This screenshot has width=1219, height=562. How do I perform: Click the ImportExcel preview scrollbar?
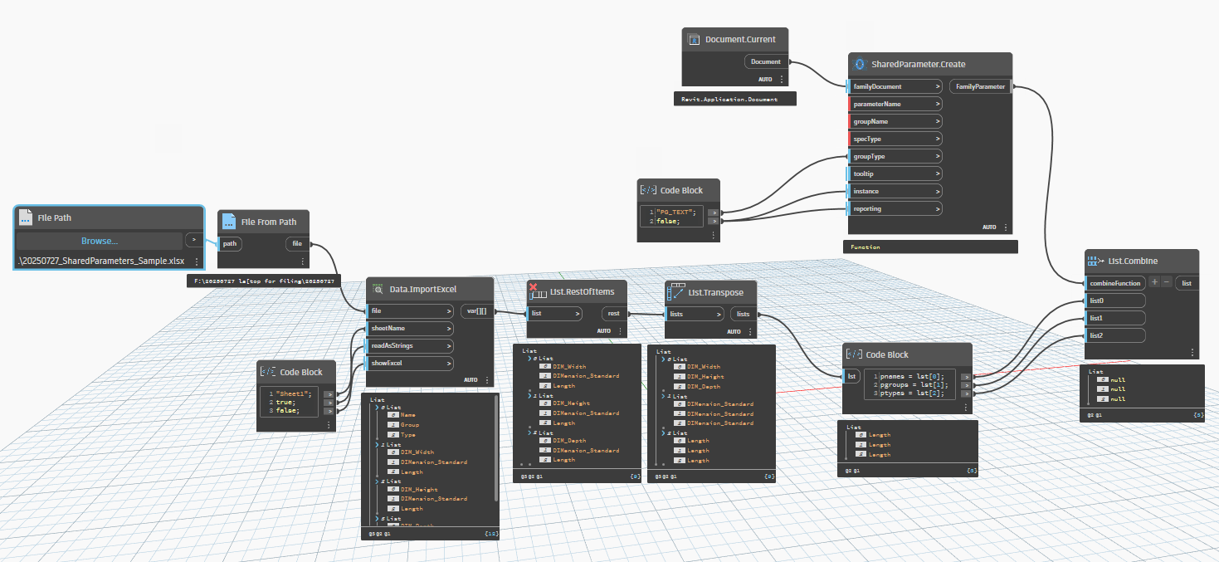point(497,448)
